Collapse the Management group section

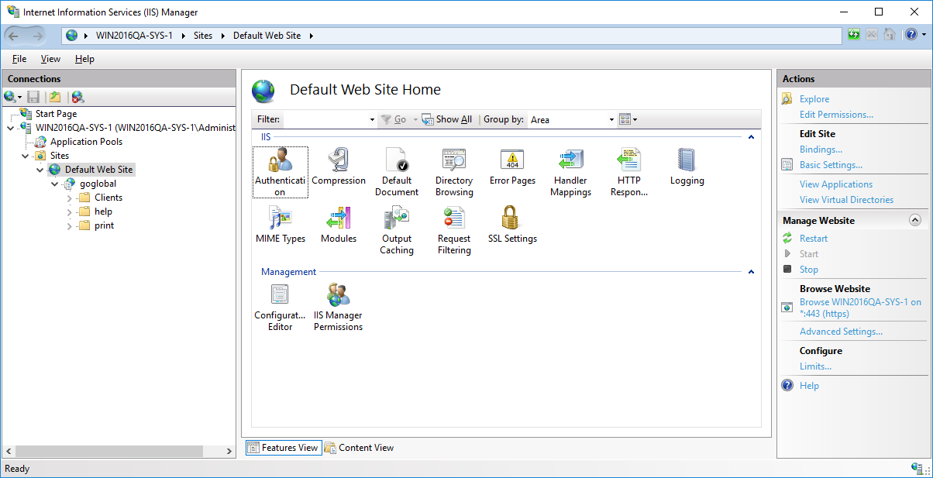click(750, 272)
